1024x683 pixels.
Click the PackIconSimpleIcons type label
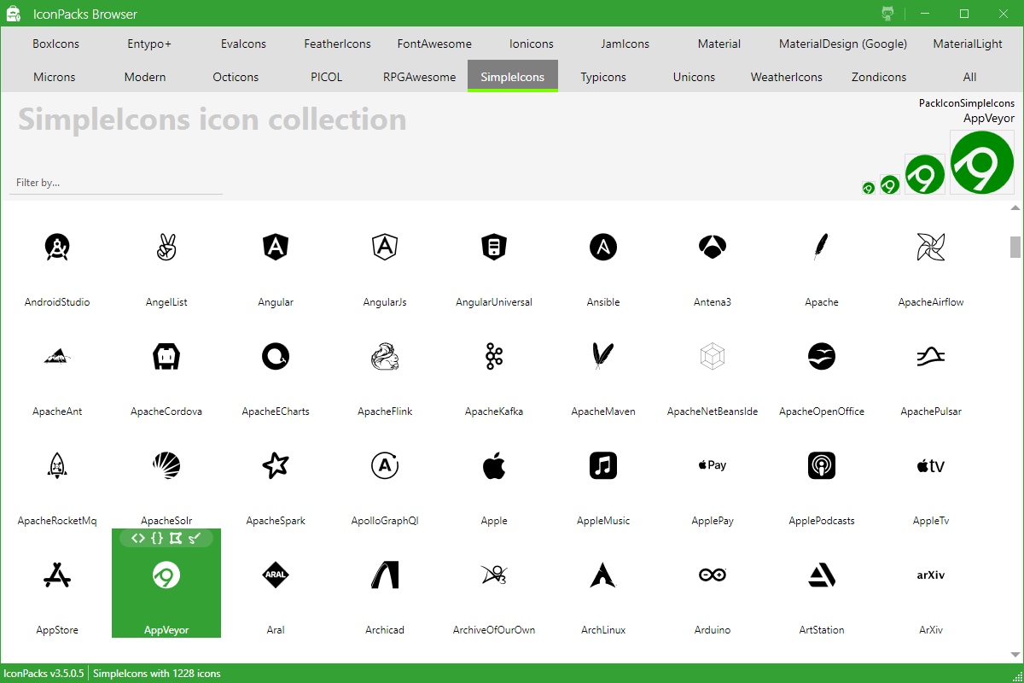coord(967,103)
